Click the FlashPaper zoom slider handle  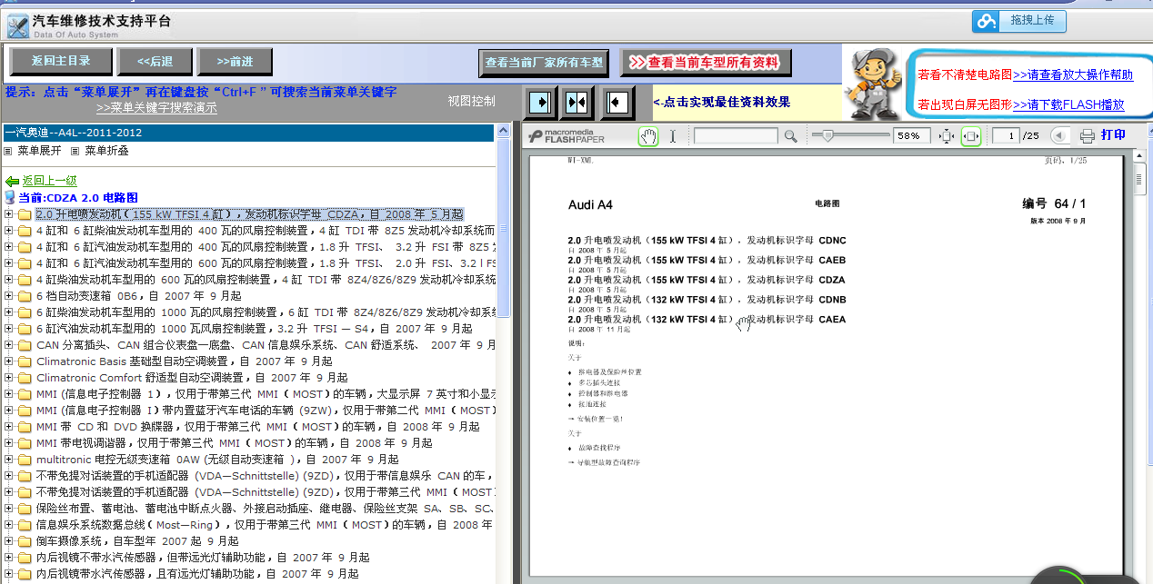827,136
